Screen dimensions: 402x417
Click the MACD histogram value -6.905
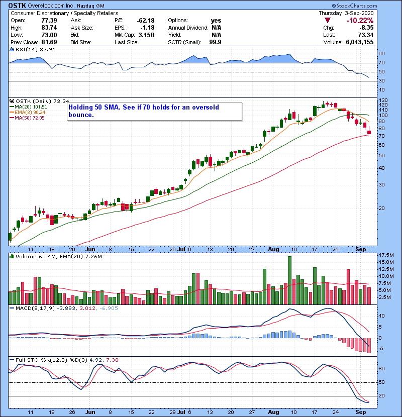pos(108,308)
